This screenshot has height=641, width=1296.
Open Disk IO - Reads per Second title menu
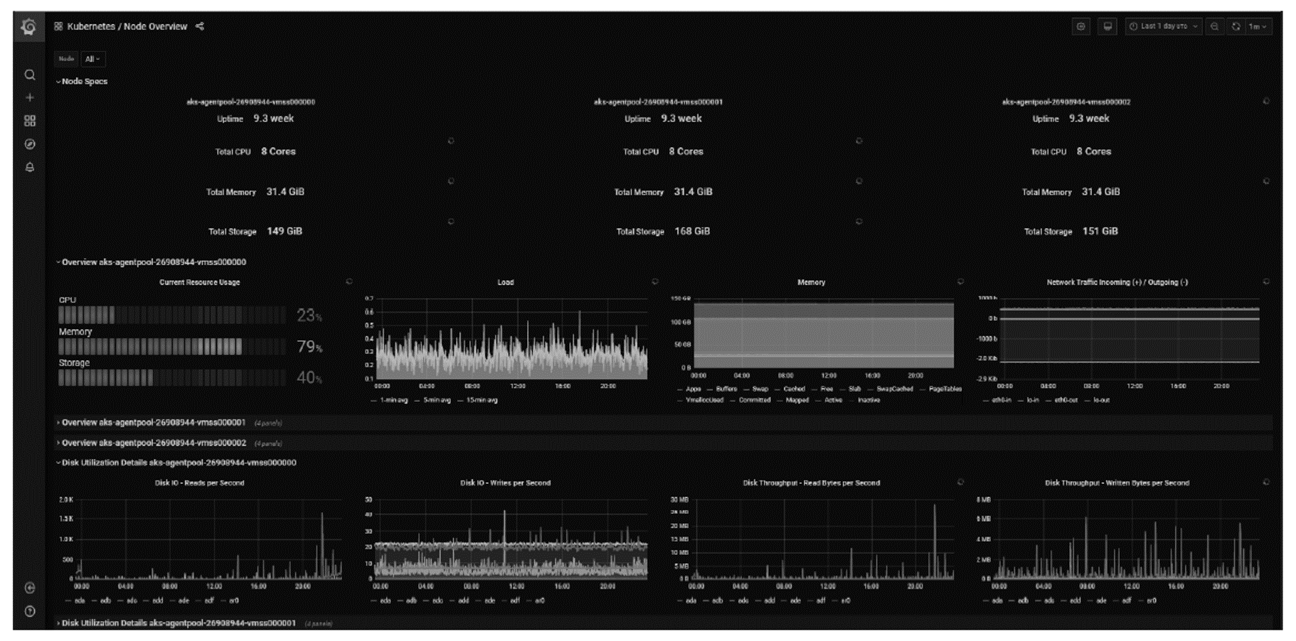tap(199, 483)
